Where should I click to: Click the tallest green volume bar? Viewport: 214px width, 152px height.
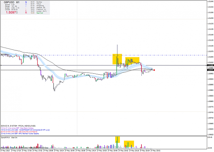click(x=117, y=142)
